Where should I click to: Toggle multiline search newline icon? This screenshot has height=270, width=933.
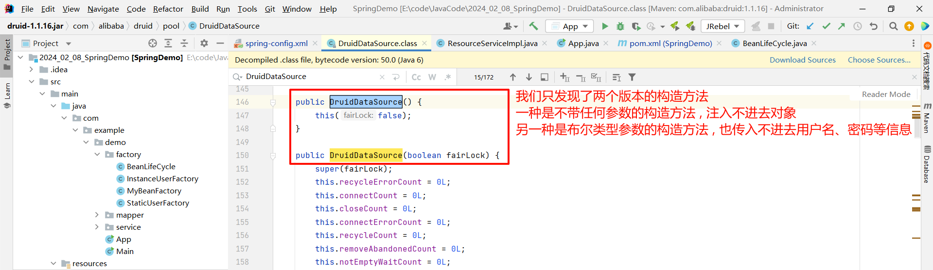pos(396,77)
